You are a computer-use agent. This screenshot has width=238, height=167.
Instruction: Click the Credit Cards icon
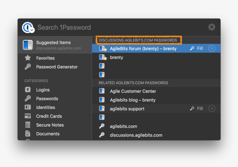pyautogui.click(x=28, y=116)
